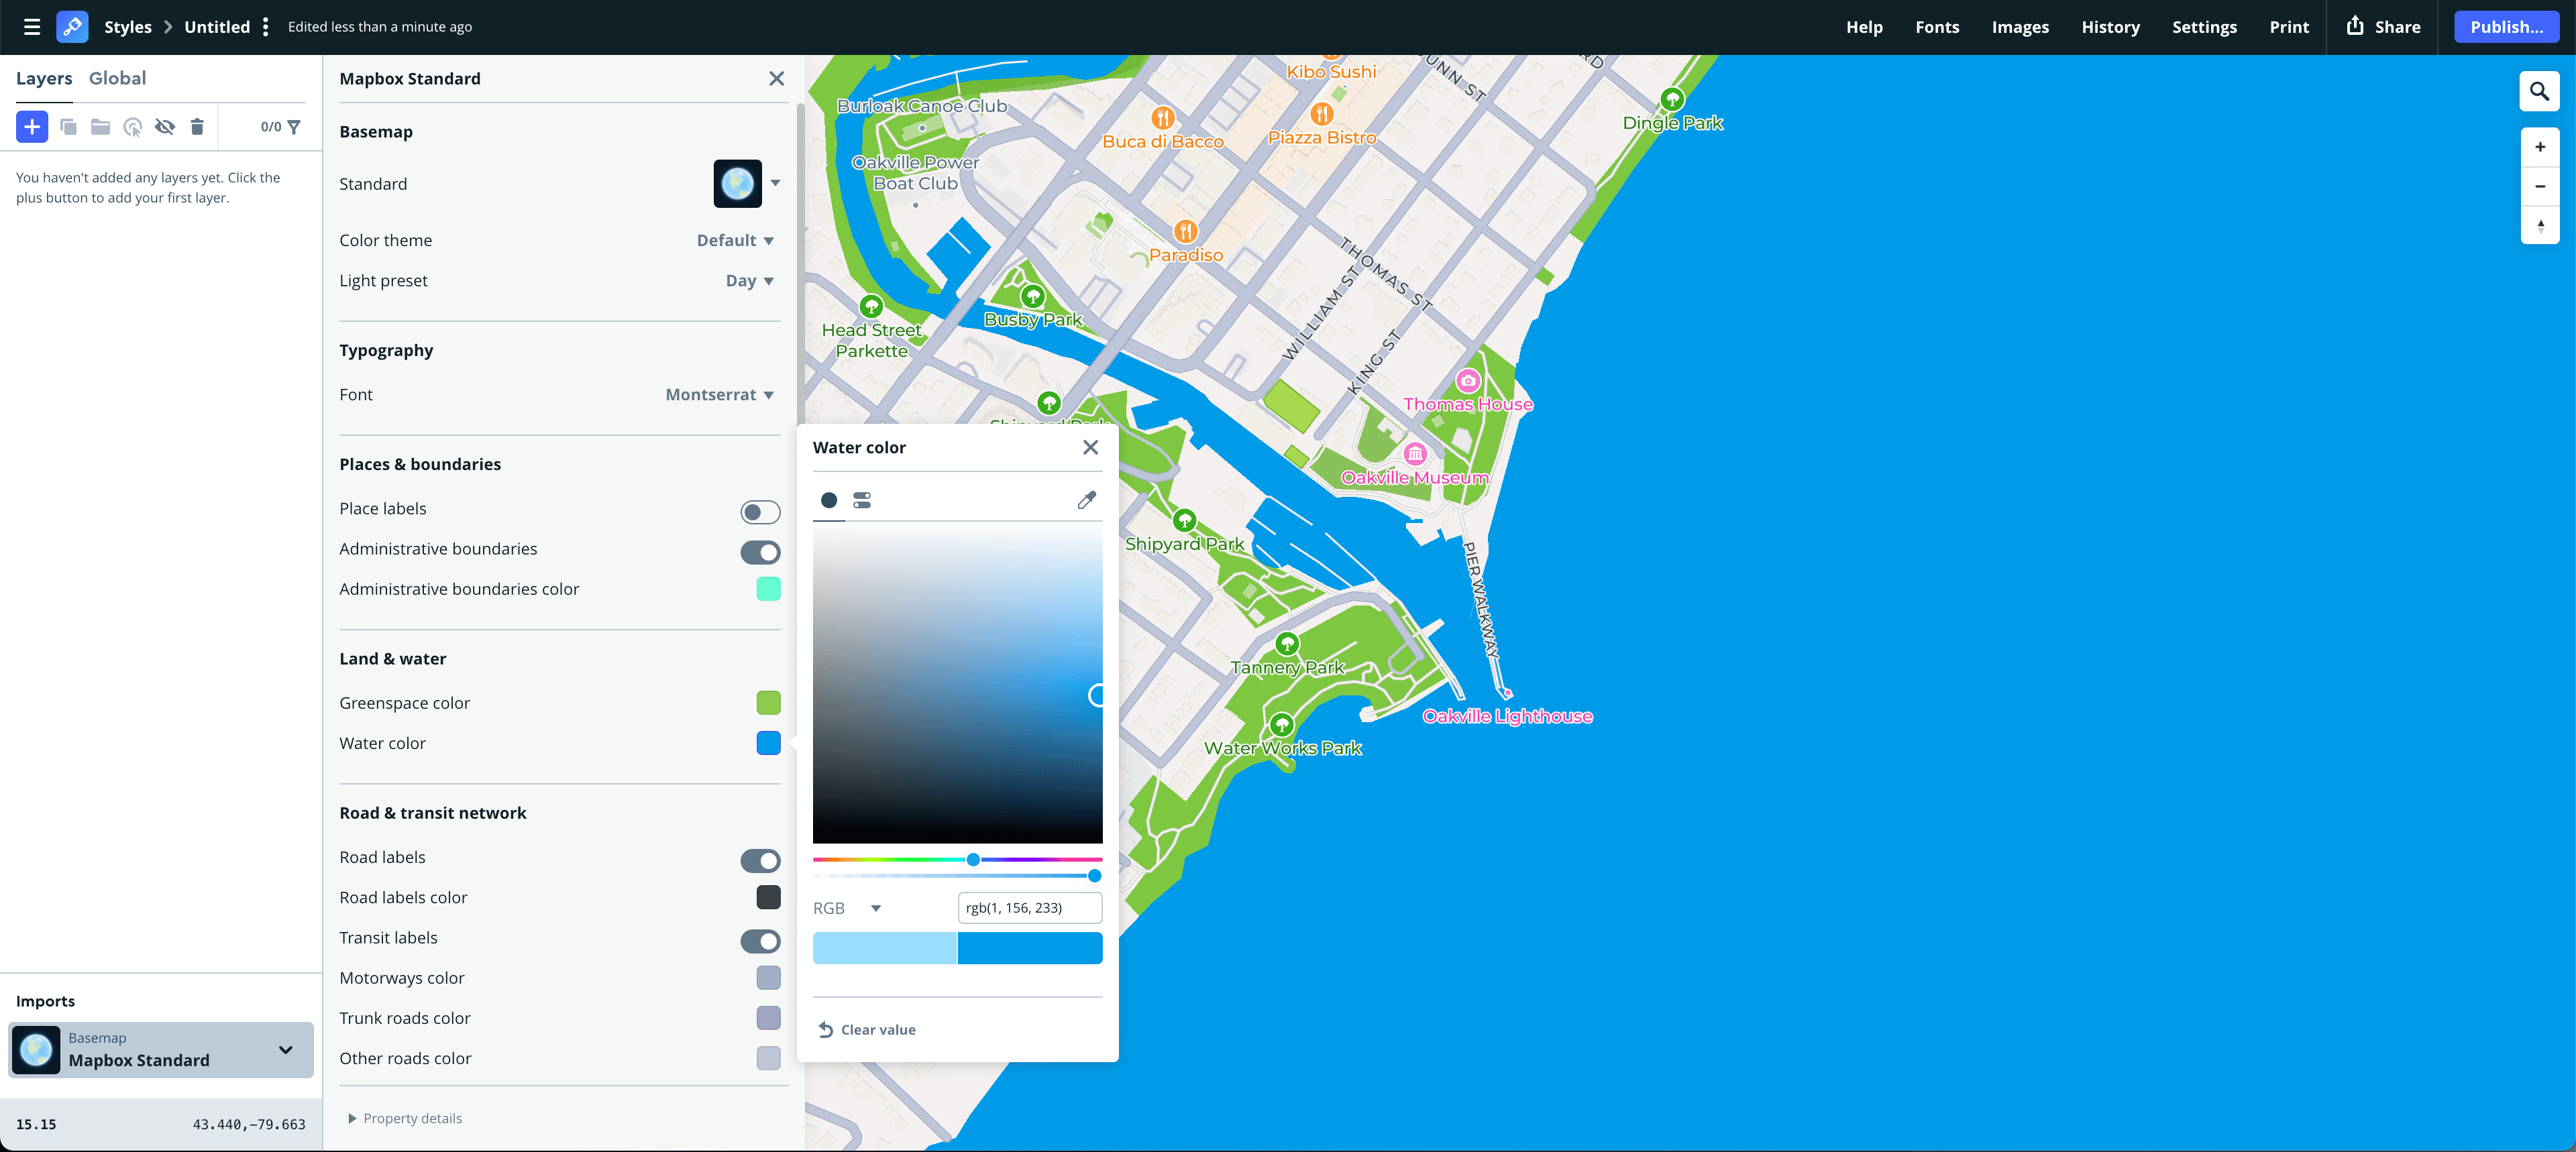This screenshot has width=2576, height=1152.
Task: Click the delete layer trash icon
Action: pos(197,127)
